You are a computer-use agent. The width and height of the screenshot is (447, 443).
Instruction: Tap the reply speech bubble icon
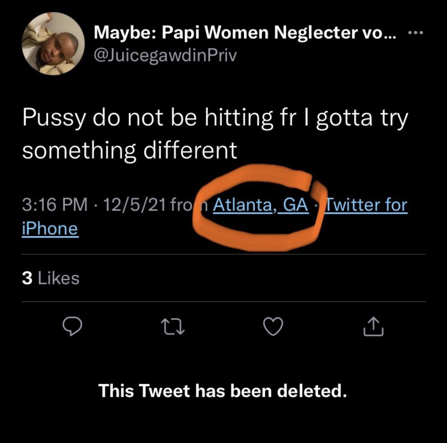point(72,327)
